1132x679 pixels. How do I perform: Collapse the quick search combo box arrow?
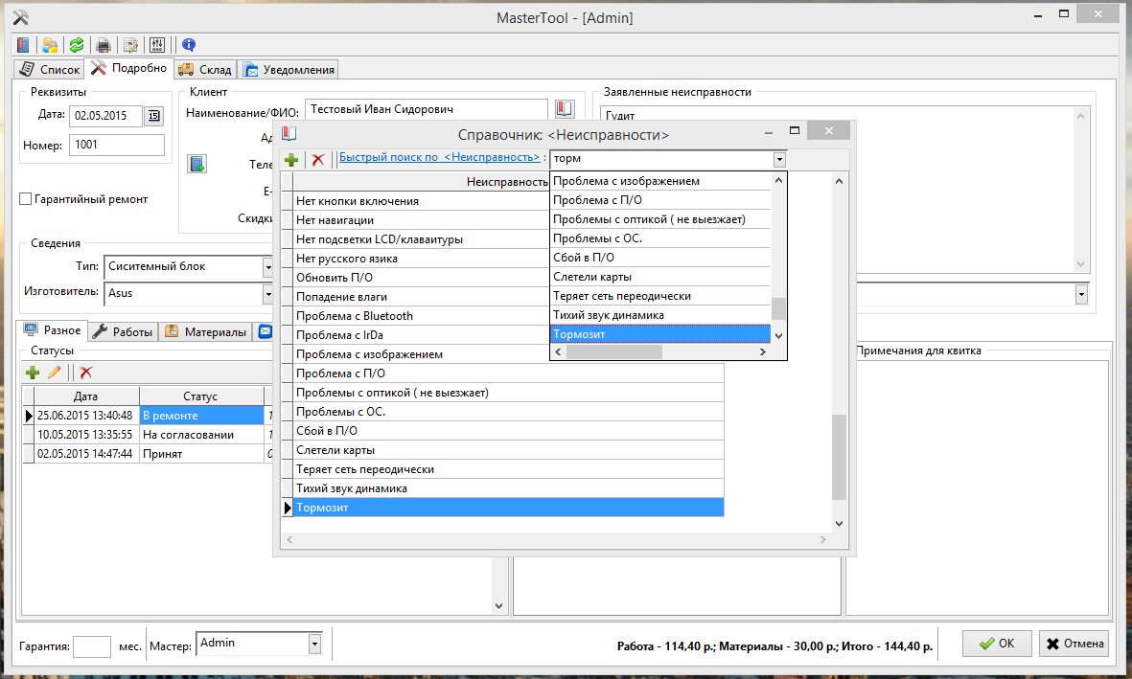(x=779, y=160)
